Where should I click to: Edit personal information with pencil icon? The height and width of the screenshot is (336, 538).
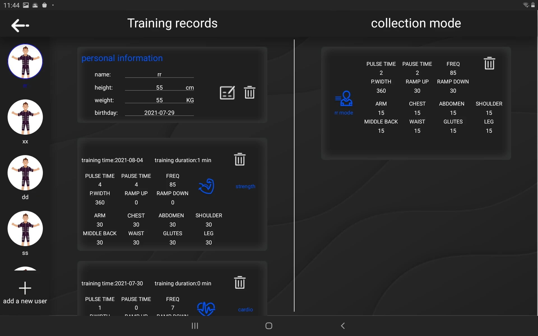pos(227,93)
